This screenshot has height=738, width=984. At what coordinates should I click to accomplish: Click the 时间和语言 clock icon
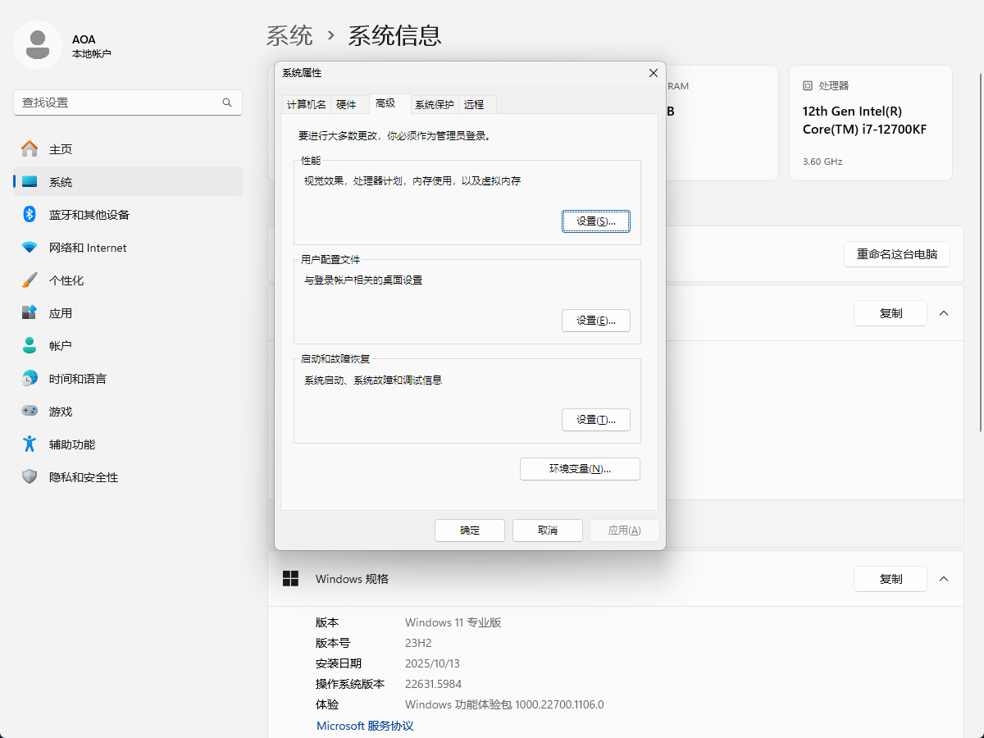[x=30, y=378]
